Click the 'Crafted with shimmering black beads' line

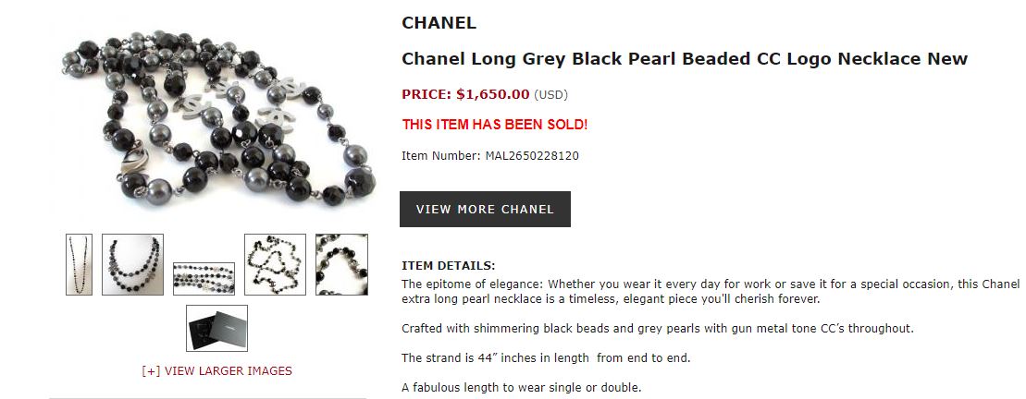tap(657, 329)
